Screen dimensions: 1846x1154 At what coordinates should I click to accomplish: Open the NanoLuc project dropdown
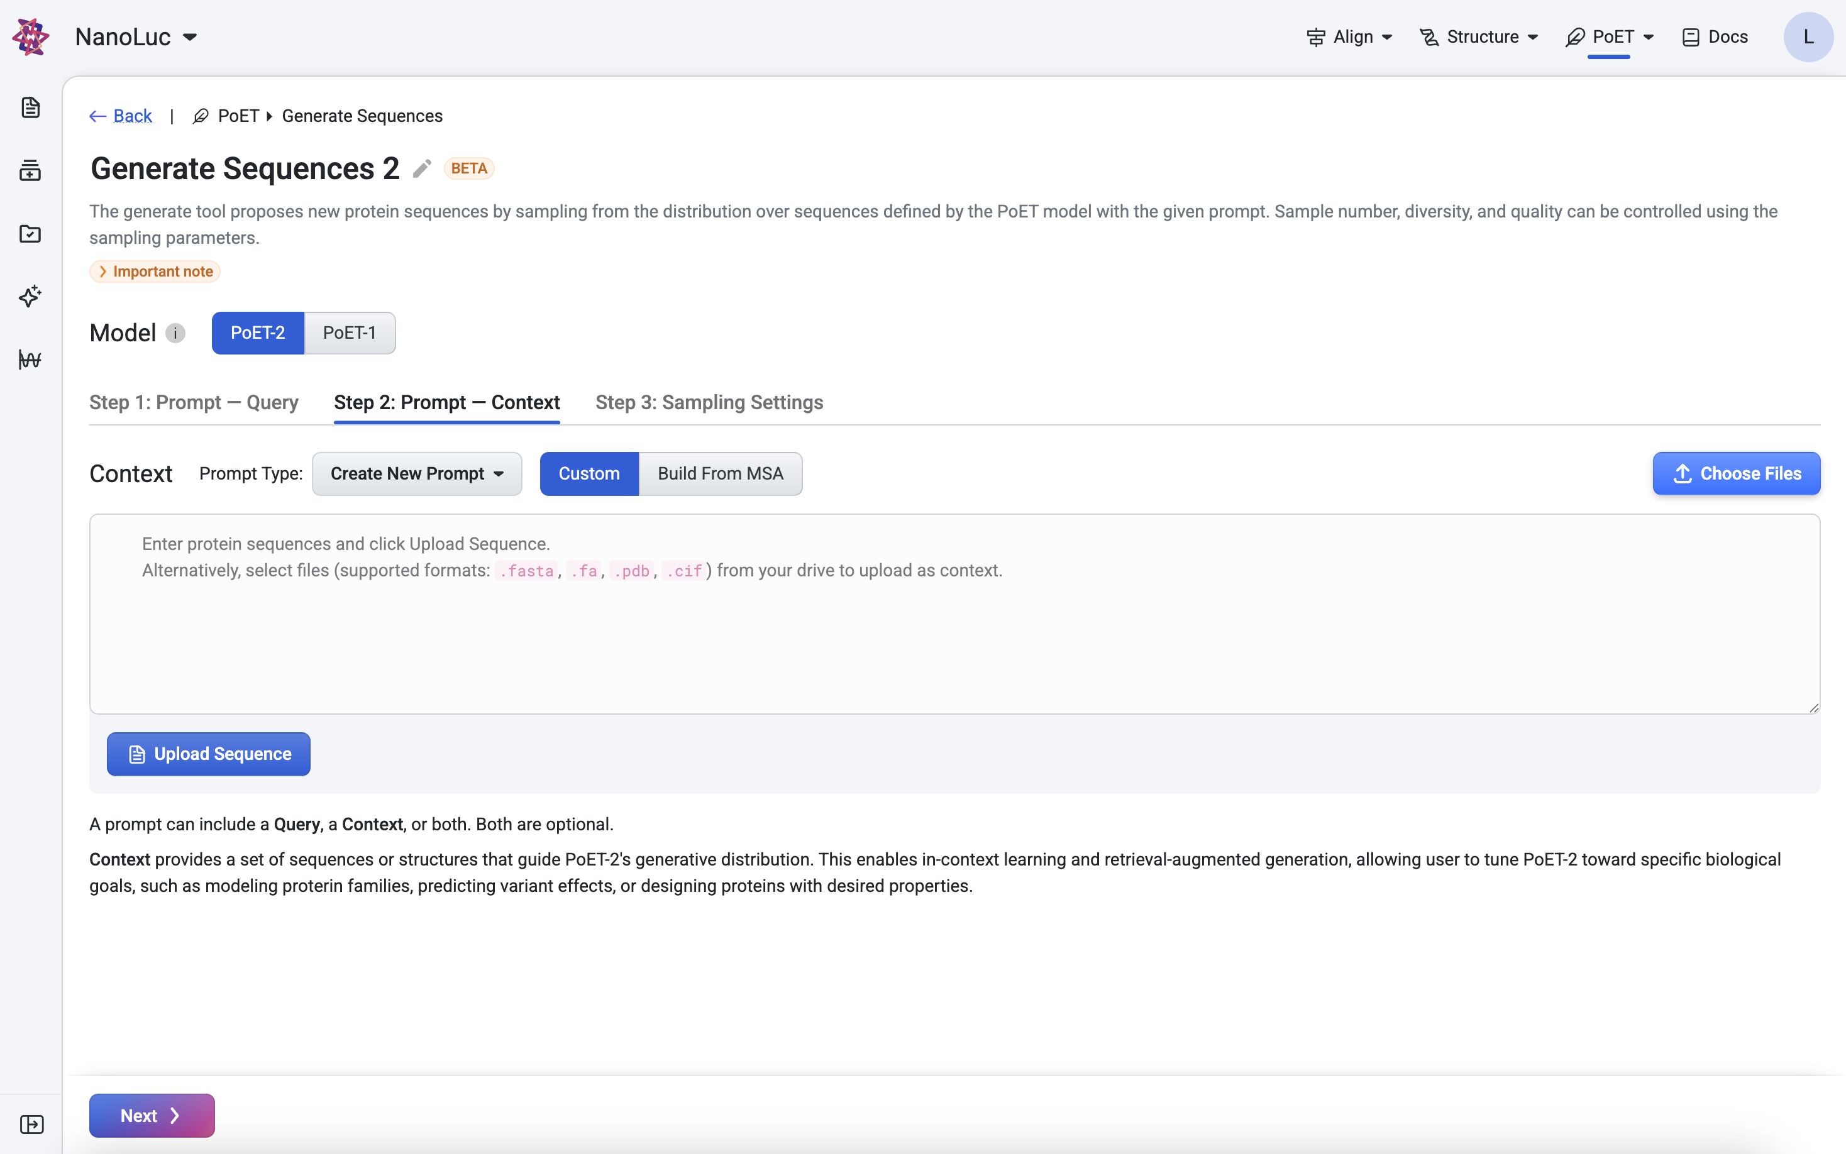click(x=136, y=36)
